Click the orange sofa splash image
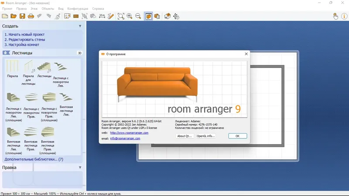The height and width of the screenshot is (196, 349). coord(157,84)
